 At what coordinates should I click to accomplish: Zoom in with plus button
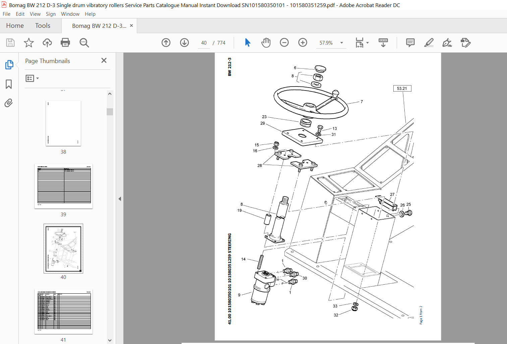(303, 43)
